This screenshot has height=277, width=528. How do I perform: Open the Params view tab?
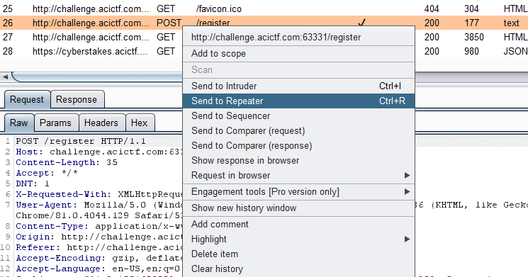(x=55, y=123)
